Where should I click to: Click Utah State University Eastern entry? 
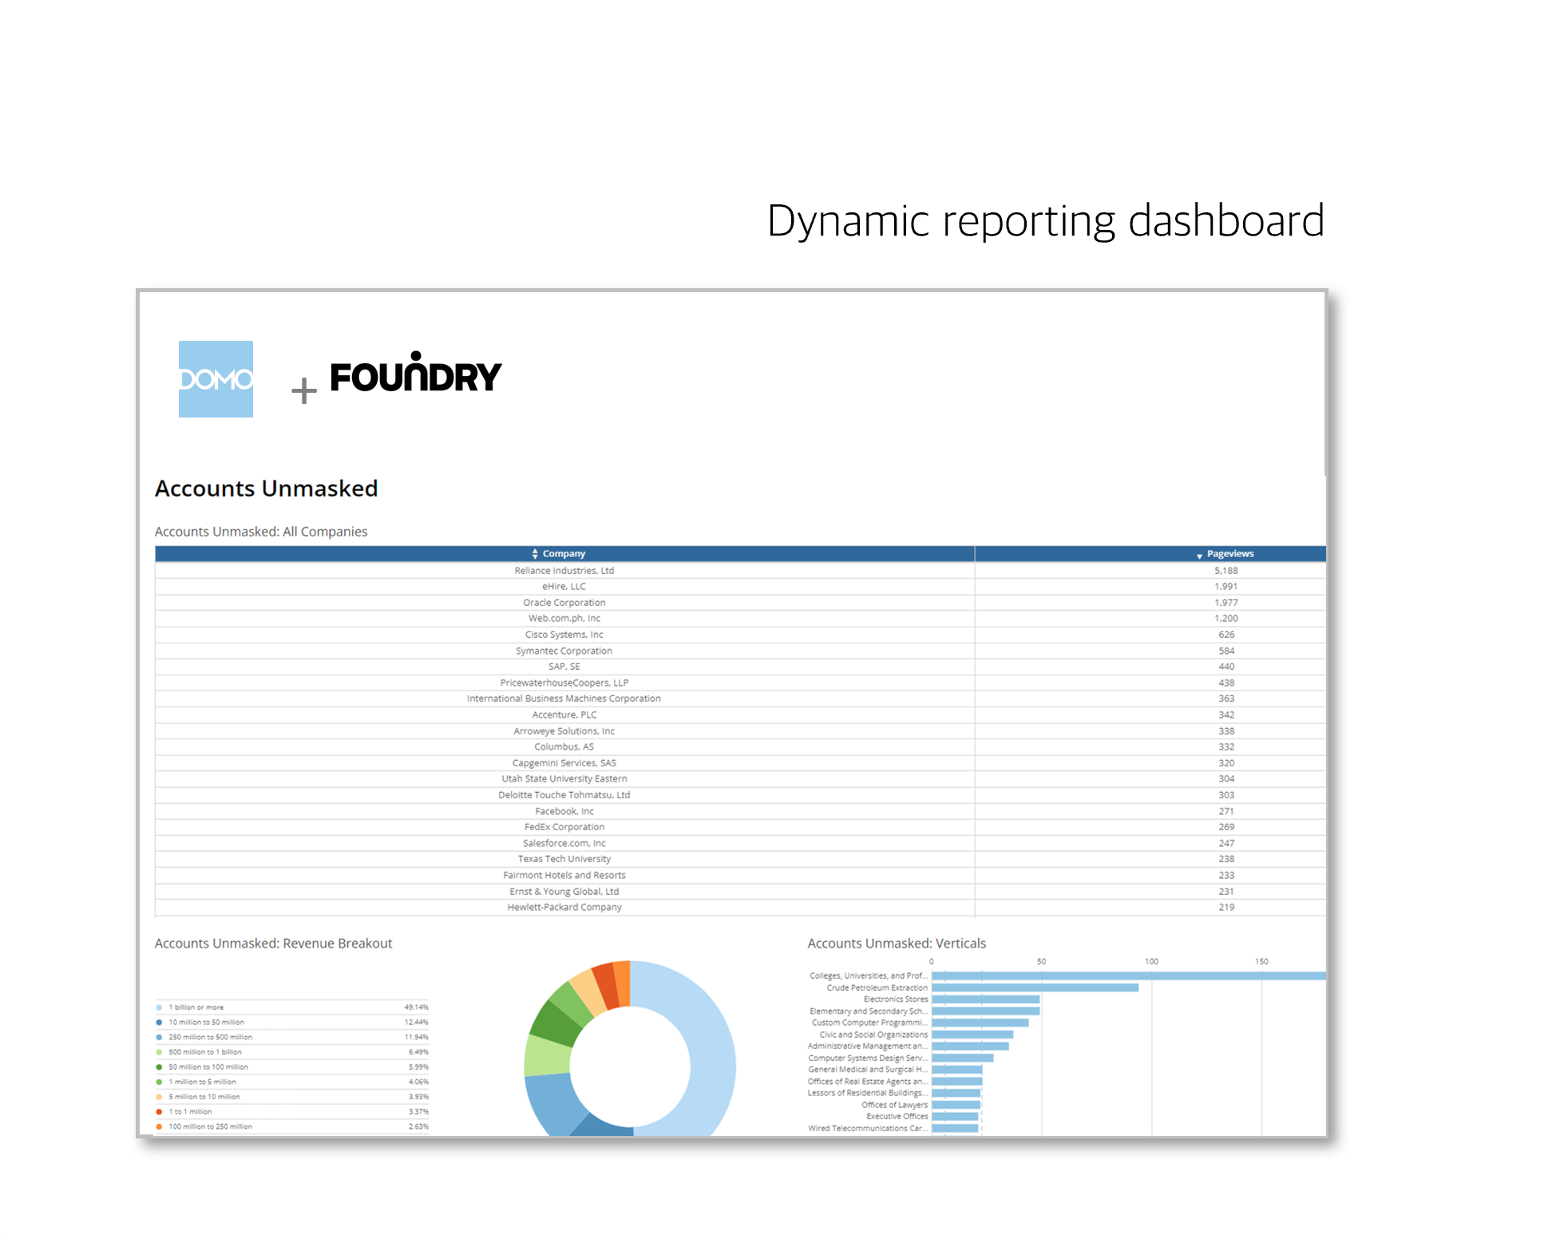coord(564,779)
